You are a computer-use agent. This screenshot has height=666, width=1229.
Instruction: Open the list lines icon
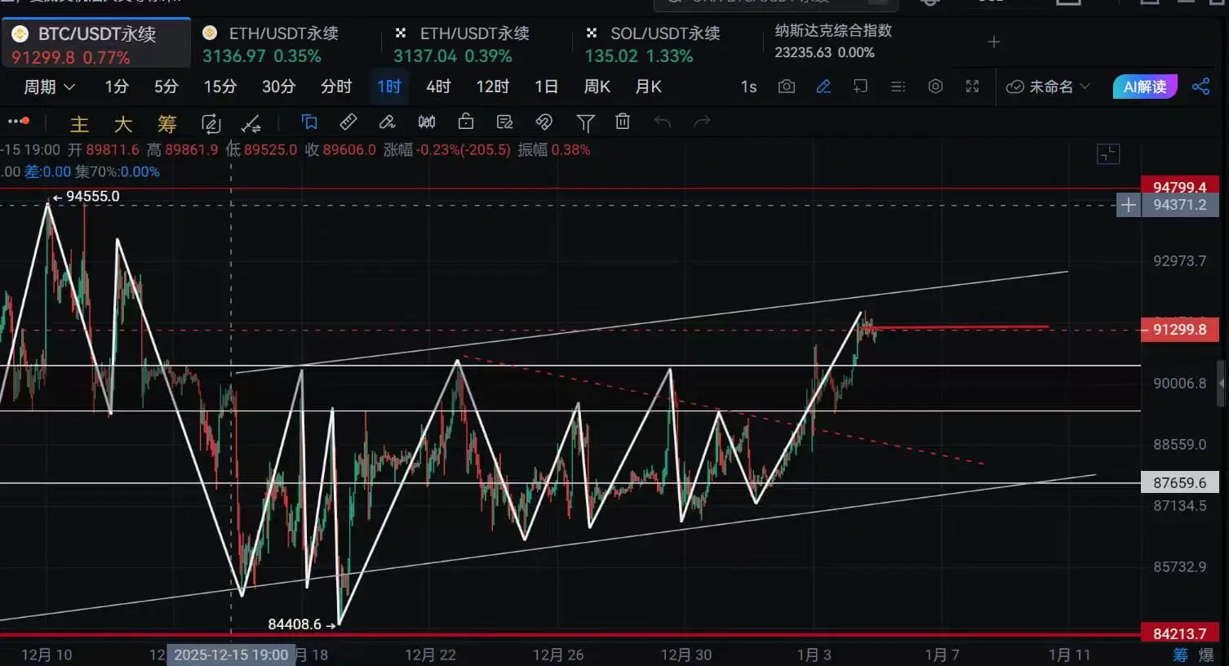pyautogui.click(x=898, y=87)
